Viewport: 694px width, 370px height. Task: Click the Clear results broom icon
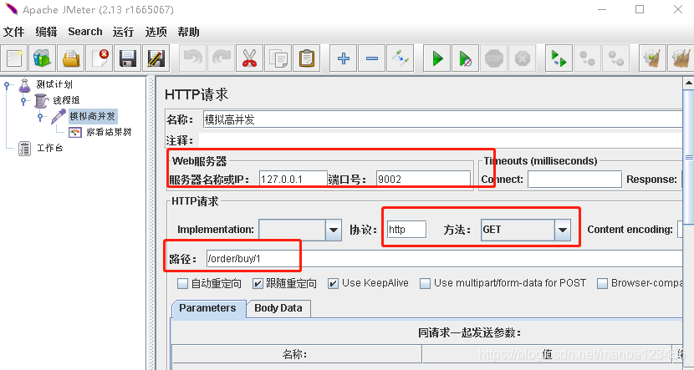point(653,58)
